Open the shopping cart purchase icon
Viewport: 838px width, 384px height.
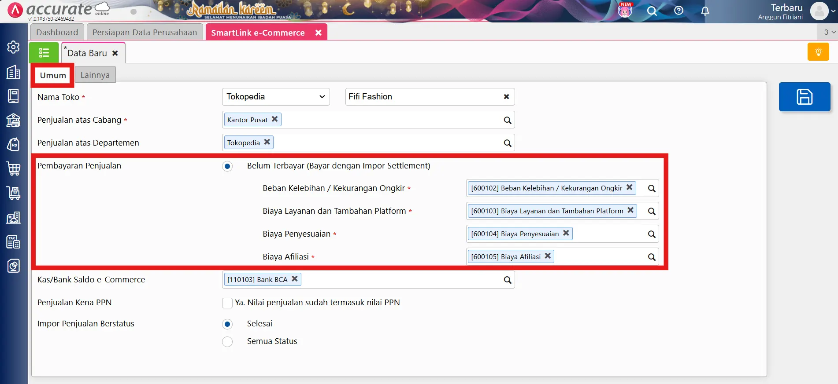(x=13, y=168)
